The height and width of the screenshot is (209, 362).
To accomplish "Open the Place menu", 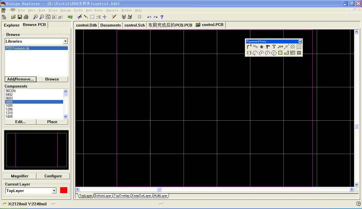I will click(53, 10).
